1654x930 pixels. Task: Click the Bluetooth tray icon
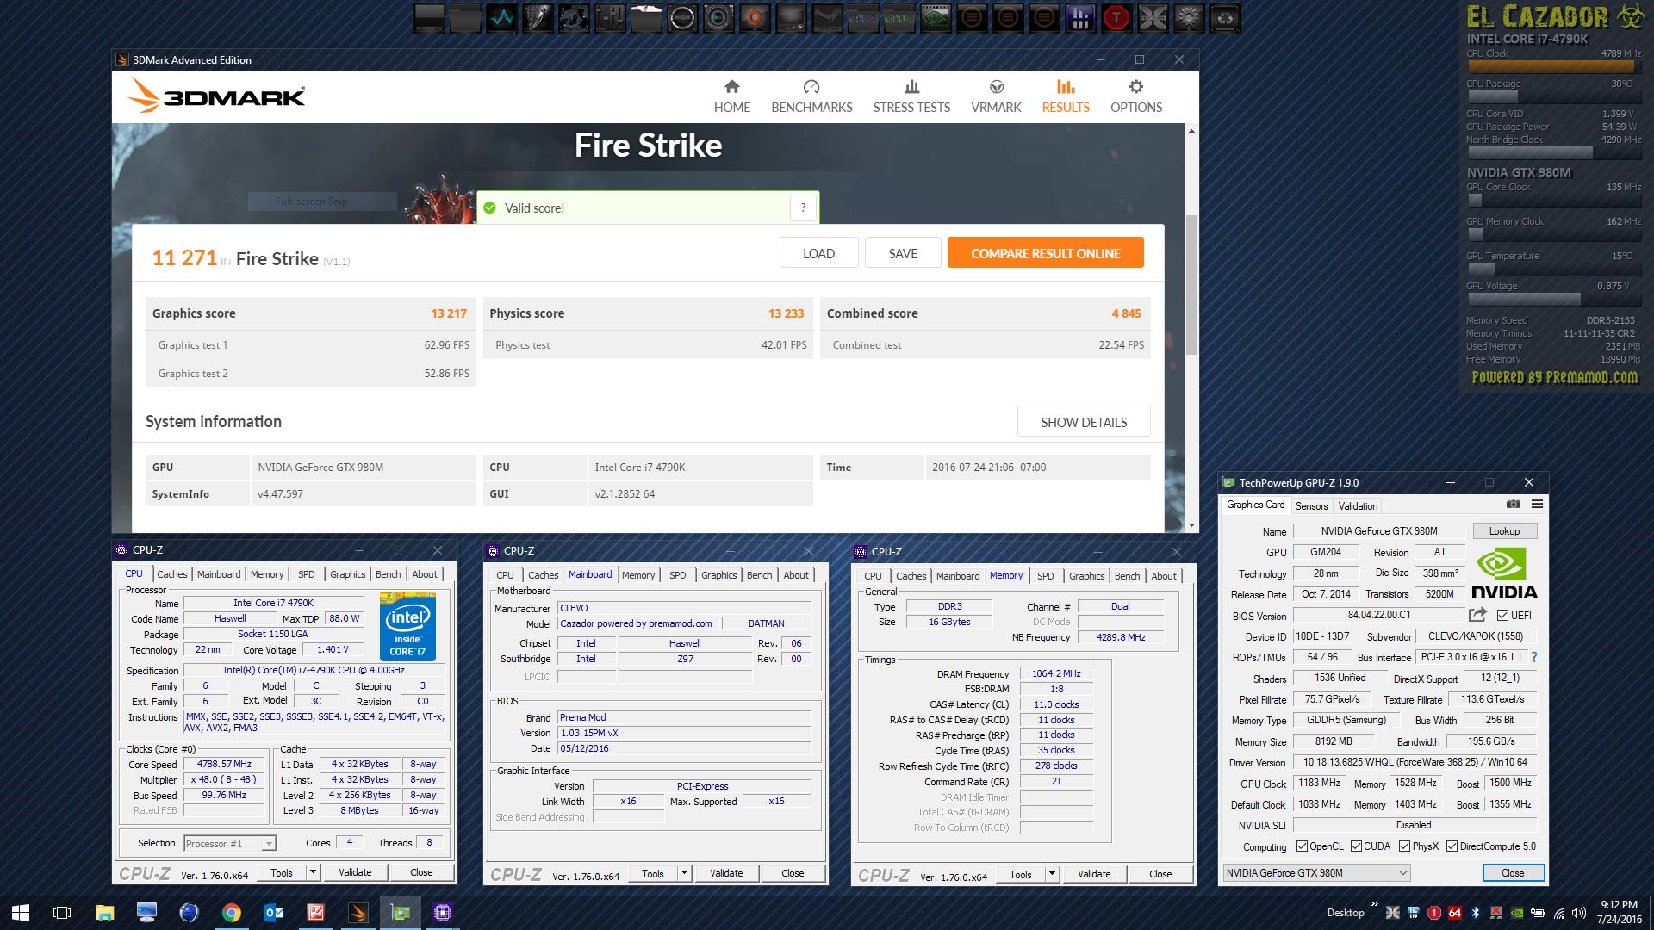pyautogui.click(x=1475, y=913)
